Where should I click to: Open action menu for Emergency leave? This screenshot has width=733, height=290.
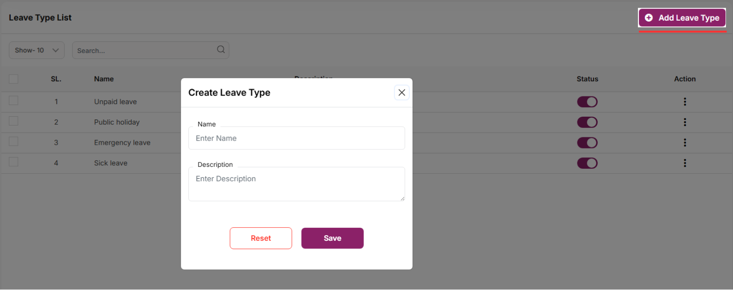point(685,142)
